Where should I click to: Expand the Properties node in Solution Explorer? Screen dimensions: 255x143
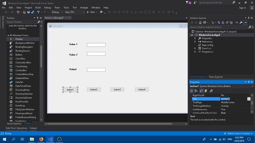coord(195,39)
